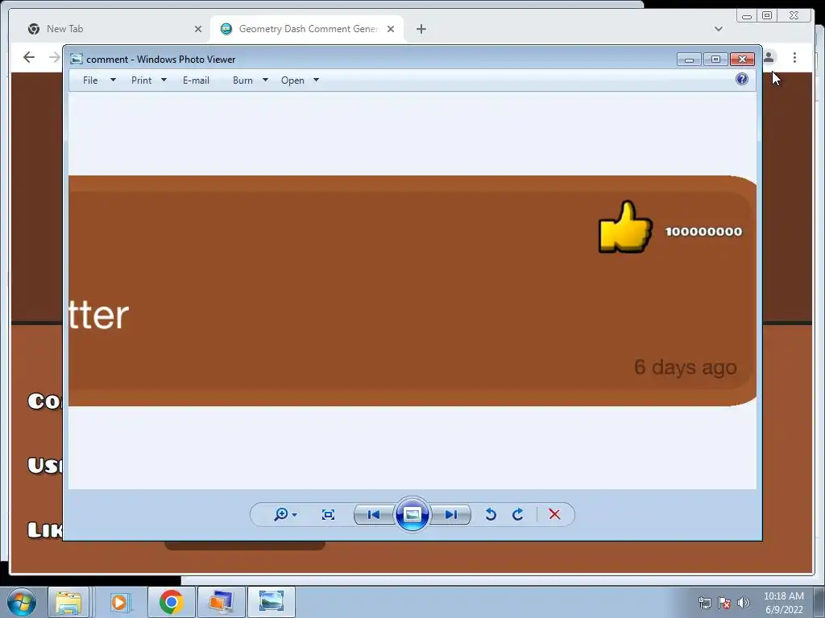Expand the Open dropdown arrow
This screenshot has height=618, width=825.
coord(316,80)
